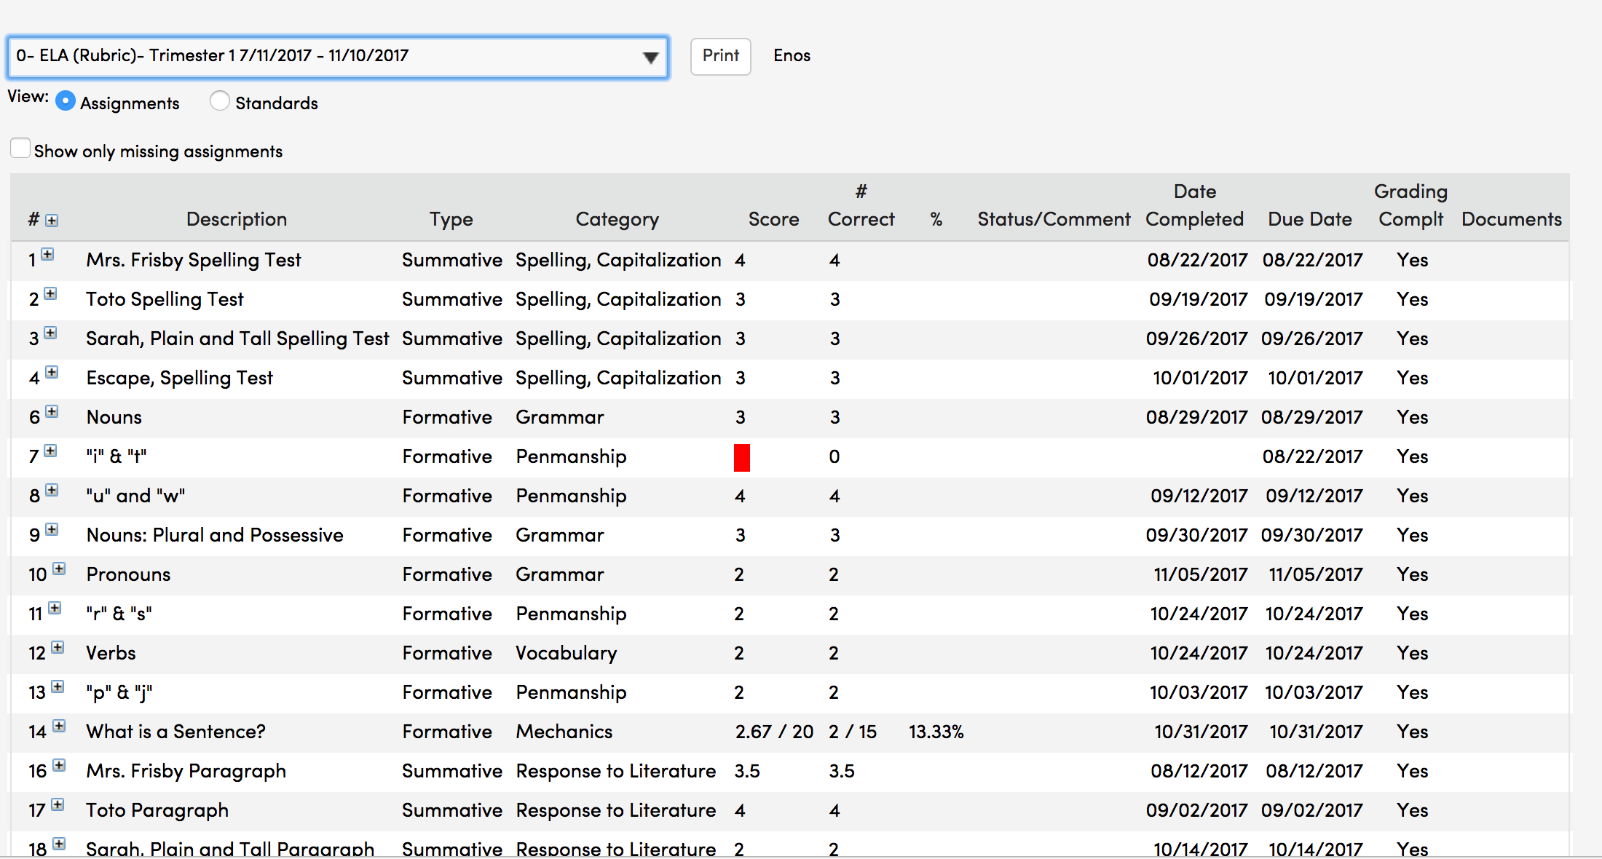The image size is (1602, 859).
Task: Expand row 8 "u" and "w" details
Action: click(52, 490)
